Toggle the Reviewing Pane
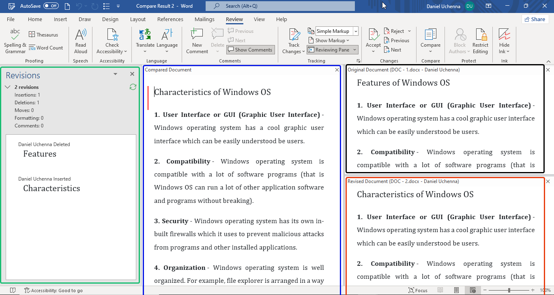The width and height of the screenshot is (554, 295). tap(329, 50)
